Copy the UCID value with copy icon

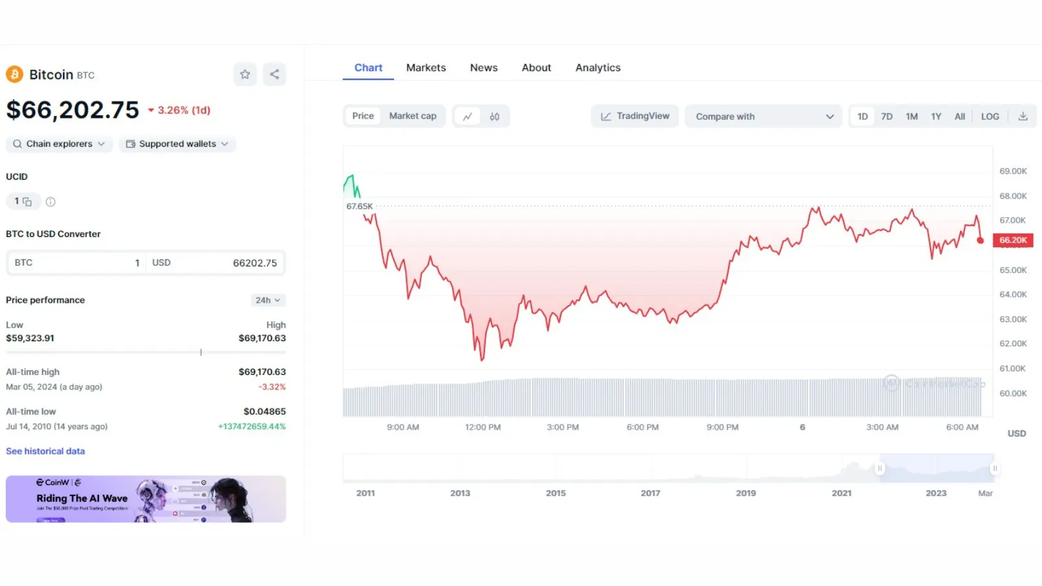click(x=27, y=202)
